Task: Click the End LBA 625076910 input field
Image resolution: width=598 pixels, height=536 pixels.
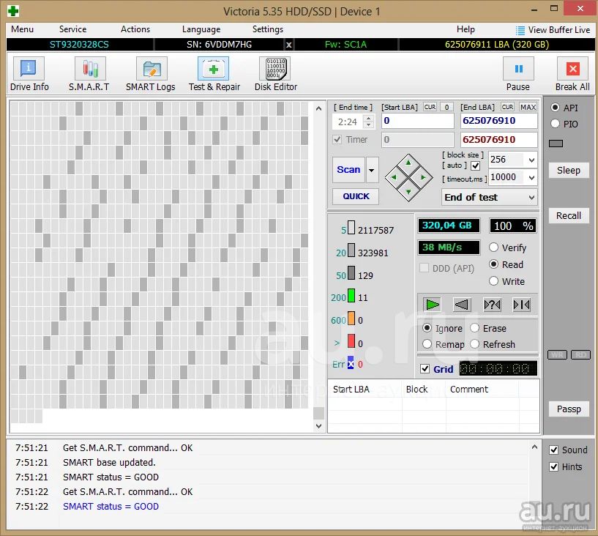Action: [499, 121]
